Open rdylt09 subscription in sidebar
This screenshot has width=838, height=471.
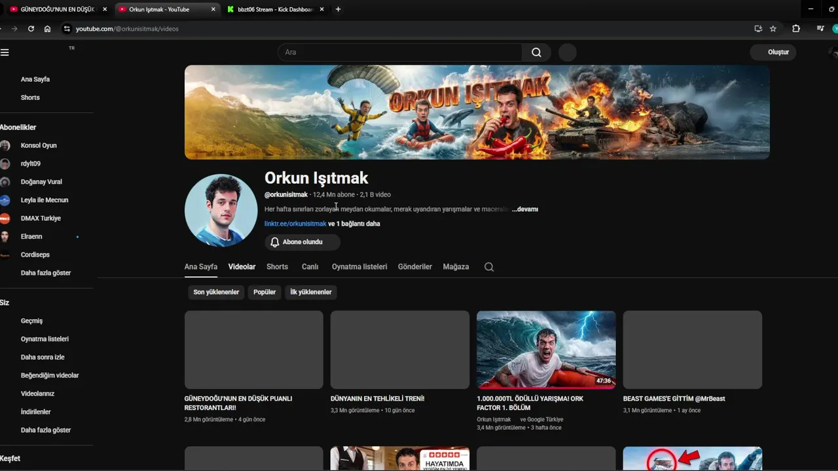(31, 164)
